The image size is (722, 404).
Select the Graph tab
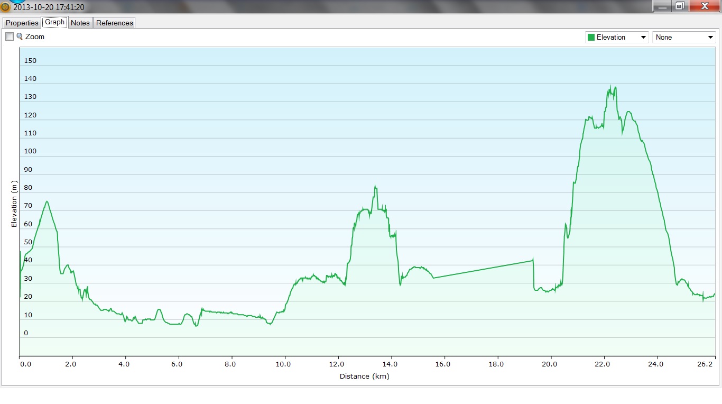[55, 22]
